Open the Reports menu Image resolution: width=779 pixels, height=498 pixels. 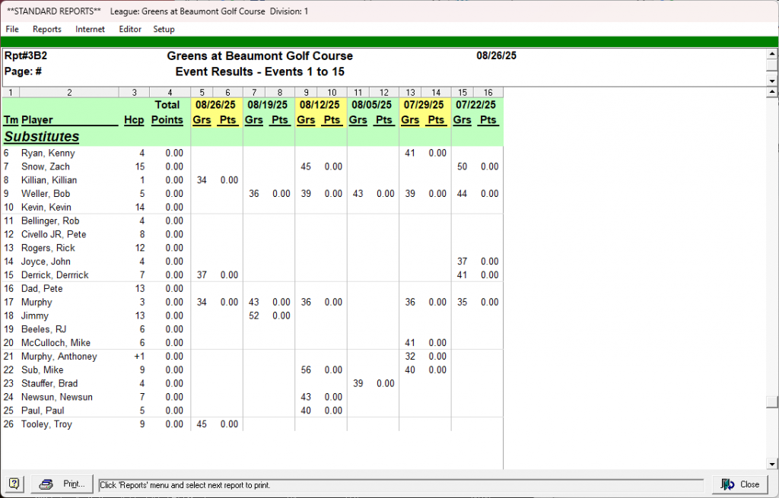[47, 30]
